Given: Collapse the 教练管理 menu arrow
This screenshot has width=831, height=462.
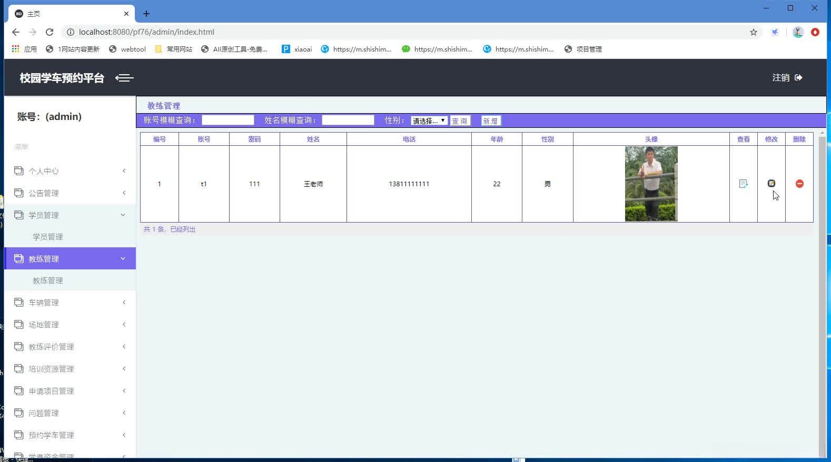Looking at the screenshot, I should pos(123,258).
